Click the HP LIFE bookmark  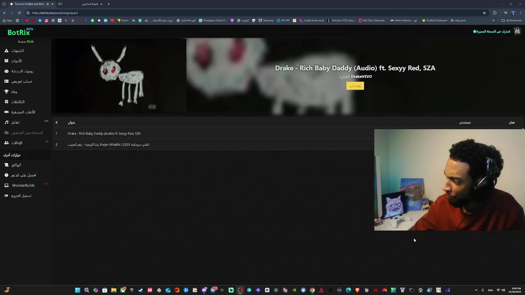click(283, 20)
